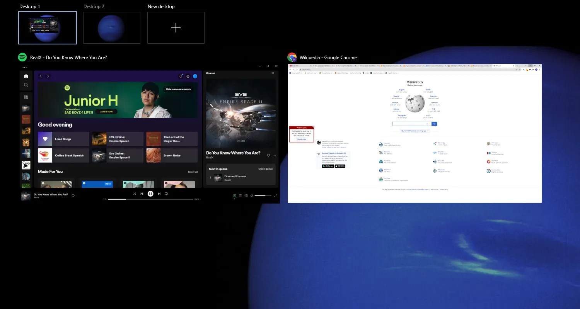
Task: Toggle repeat mode in the playback controls
Action: (166, 194)
